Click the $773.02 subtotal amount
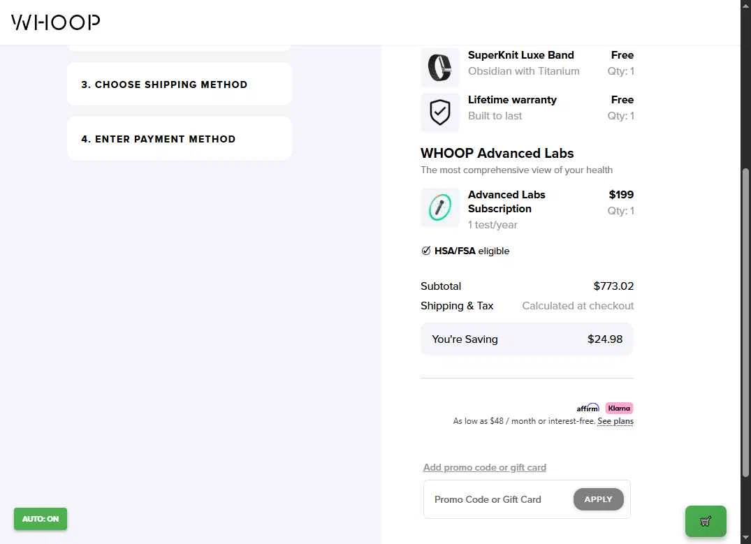751x544 pixels. [613, 286]
